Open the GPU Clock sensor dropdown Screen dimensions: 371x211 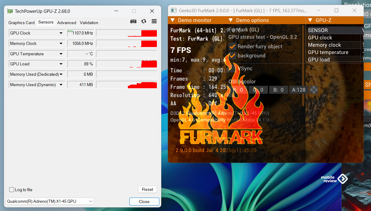tap(61, 33)
